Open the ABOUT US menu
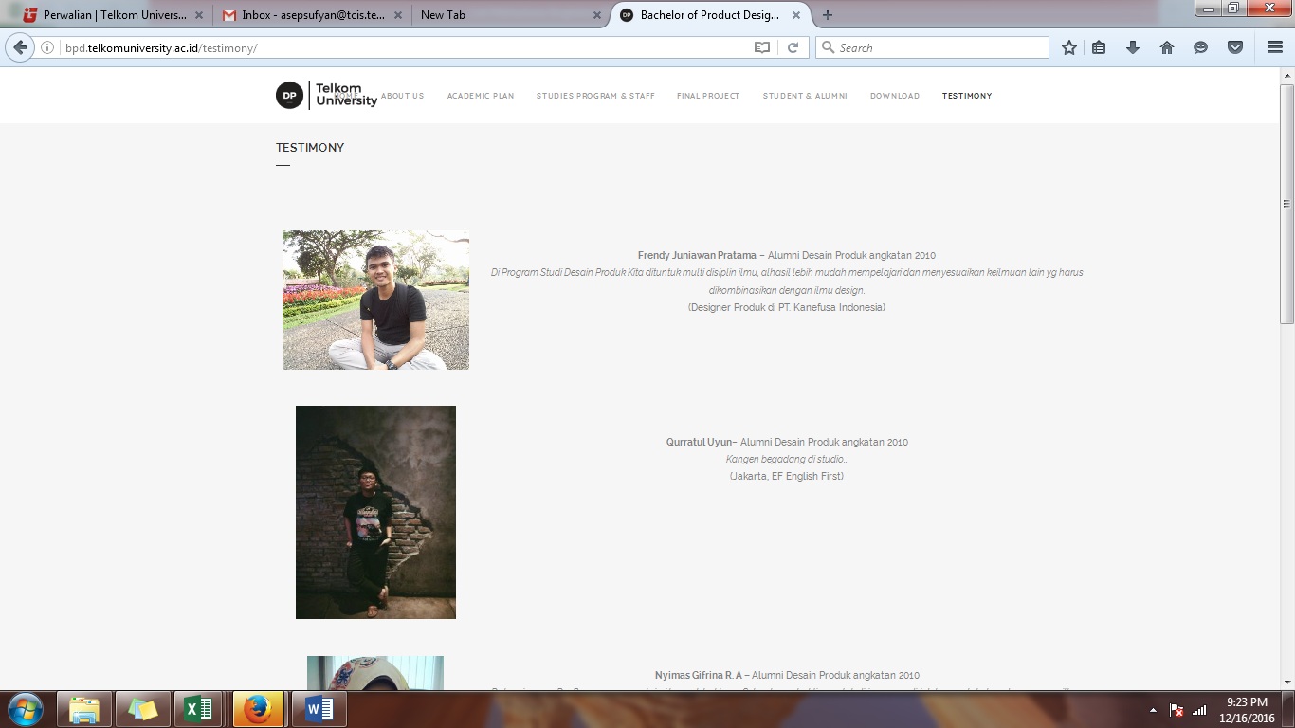Screen dimensions: 1295x728 (x=403, y=96)
